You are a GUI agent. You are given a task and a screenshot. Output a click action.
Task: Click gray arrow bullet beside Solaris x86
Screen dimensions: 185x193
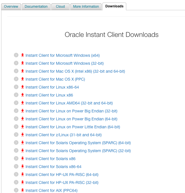pos(16,158)
